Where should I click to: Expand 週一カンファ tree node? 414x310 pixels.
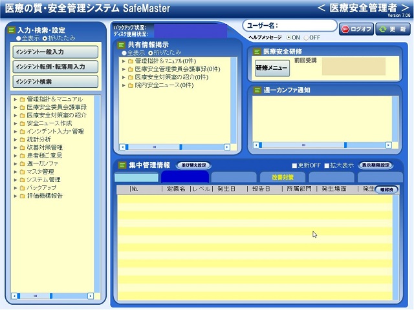[x=16, y=164]
